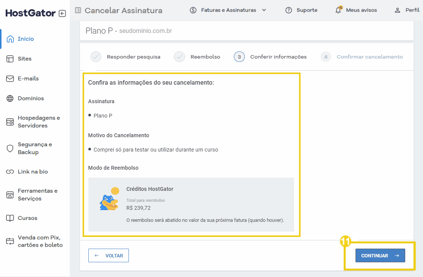Screen dimensions: 423x277
Task: Collapse the HostGator sidebar arrow
Action: coord(61,12)
